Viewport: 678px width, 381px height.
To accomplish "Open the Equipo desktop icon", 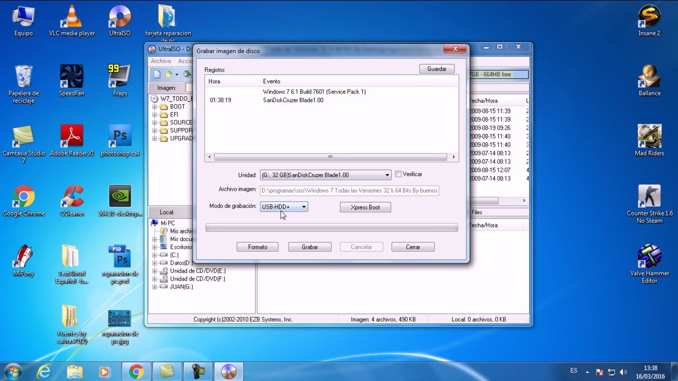I will tap(24, 21).
